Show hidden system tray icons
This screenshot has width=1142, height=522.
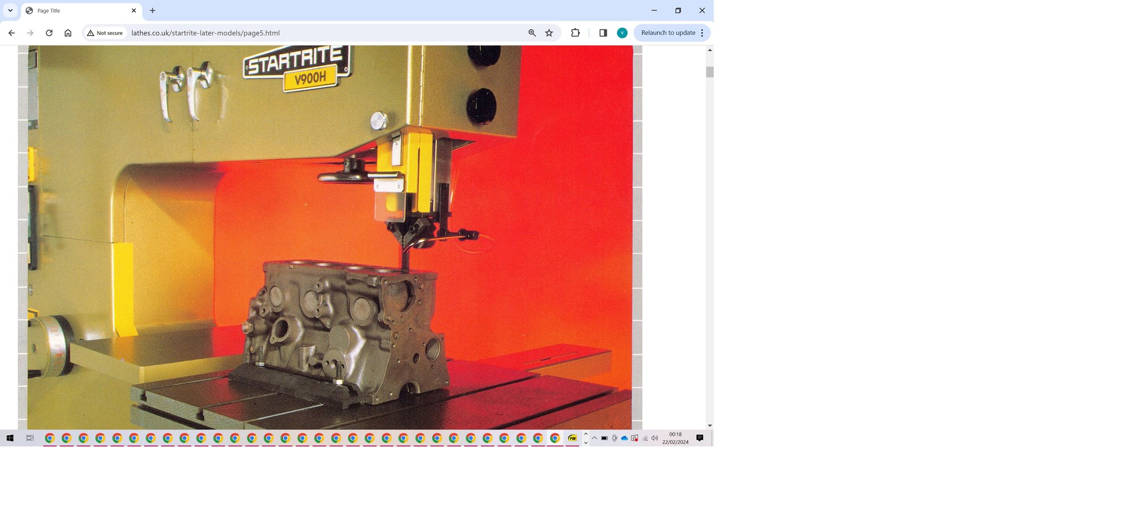tap(594, 438)
